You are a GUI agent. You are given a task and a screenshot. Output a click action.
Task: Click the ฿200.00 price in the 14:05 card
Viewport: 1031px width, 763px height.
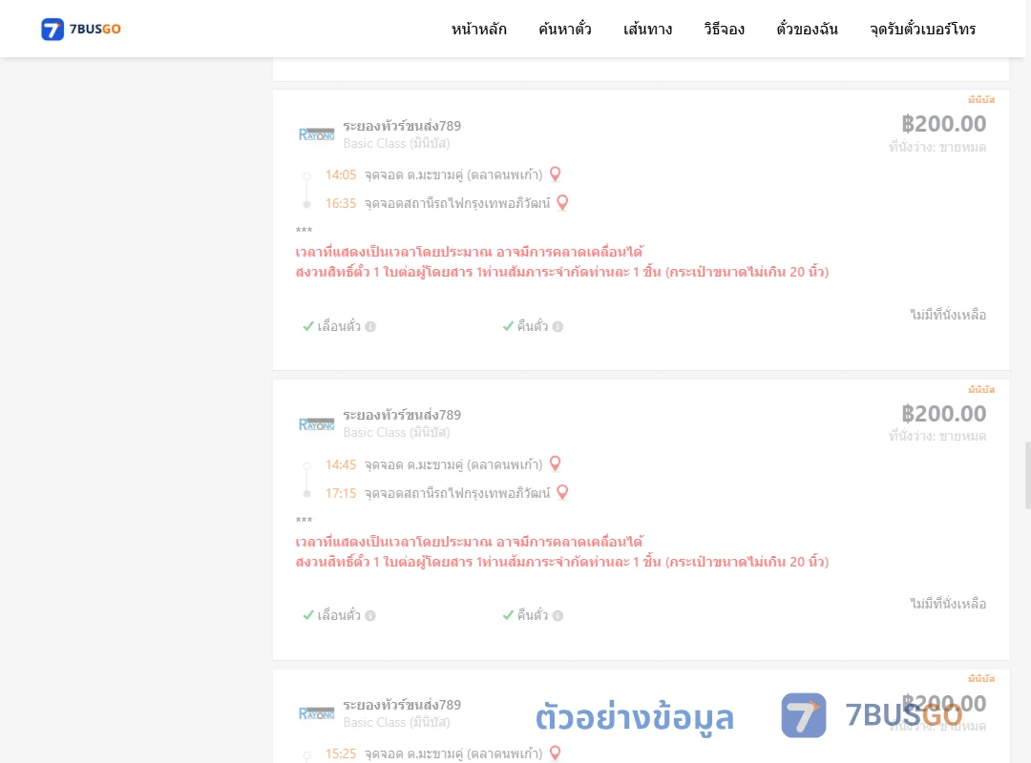point(943,124)
